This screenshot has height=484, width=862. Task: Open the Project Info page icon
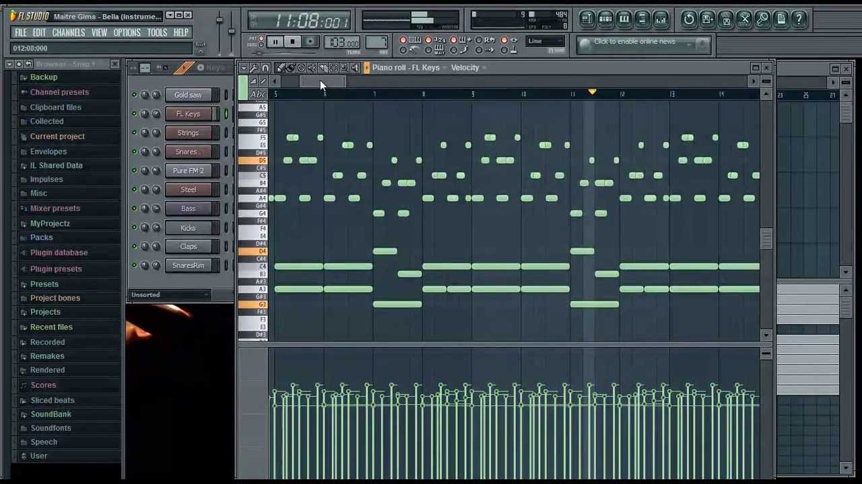pos(781,19)
